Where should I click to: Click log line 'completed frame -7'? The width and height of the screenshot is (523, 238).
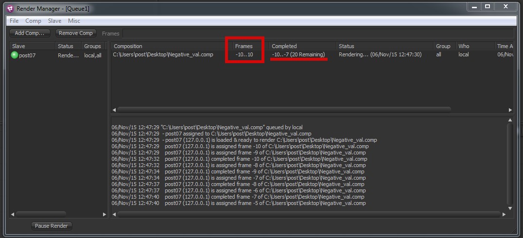click(x=238, y=197)
